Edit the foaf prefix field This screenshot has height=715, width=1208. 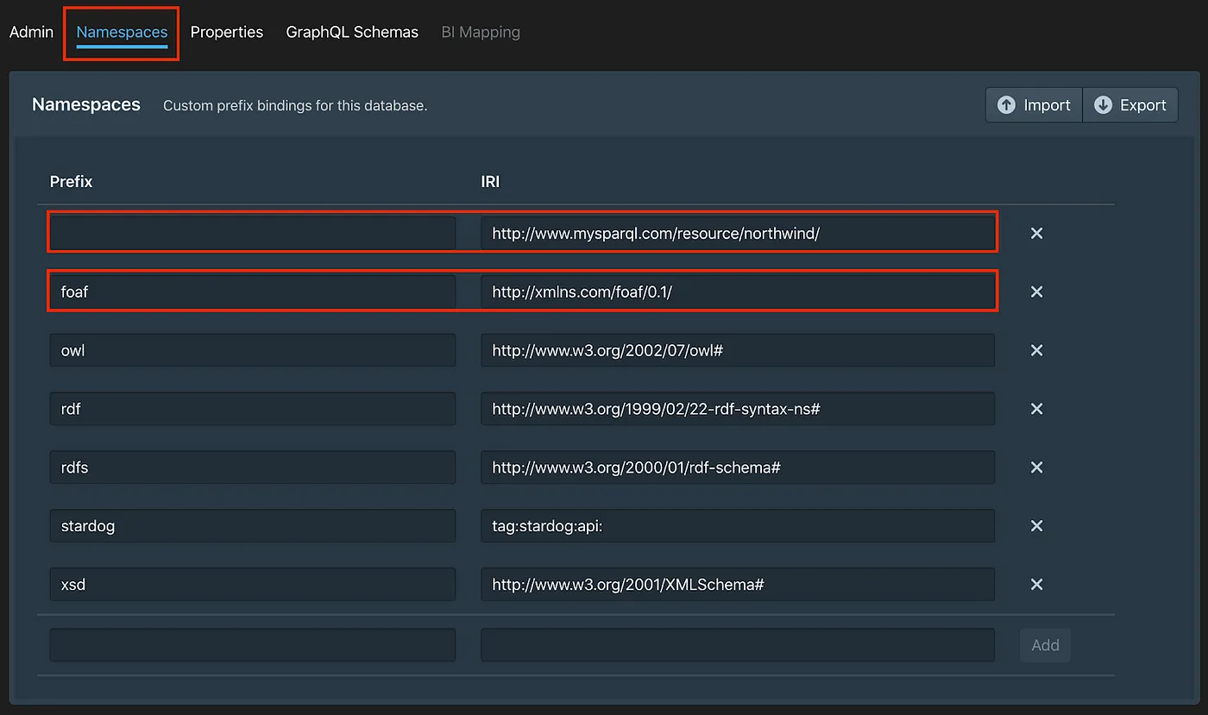tap(253, 292)
